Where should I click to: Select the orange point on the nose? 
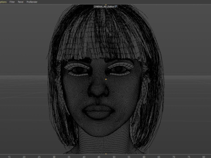(106, 79)
